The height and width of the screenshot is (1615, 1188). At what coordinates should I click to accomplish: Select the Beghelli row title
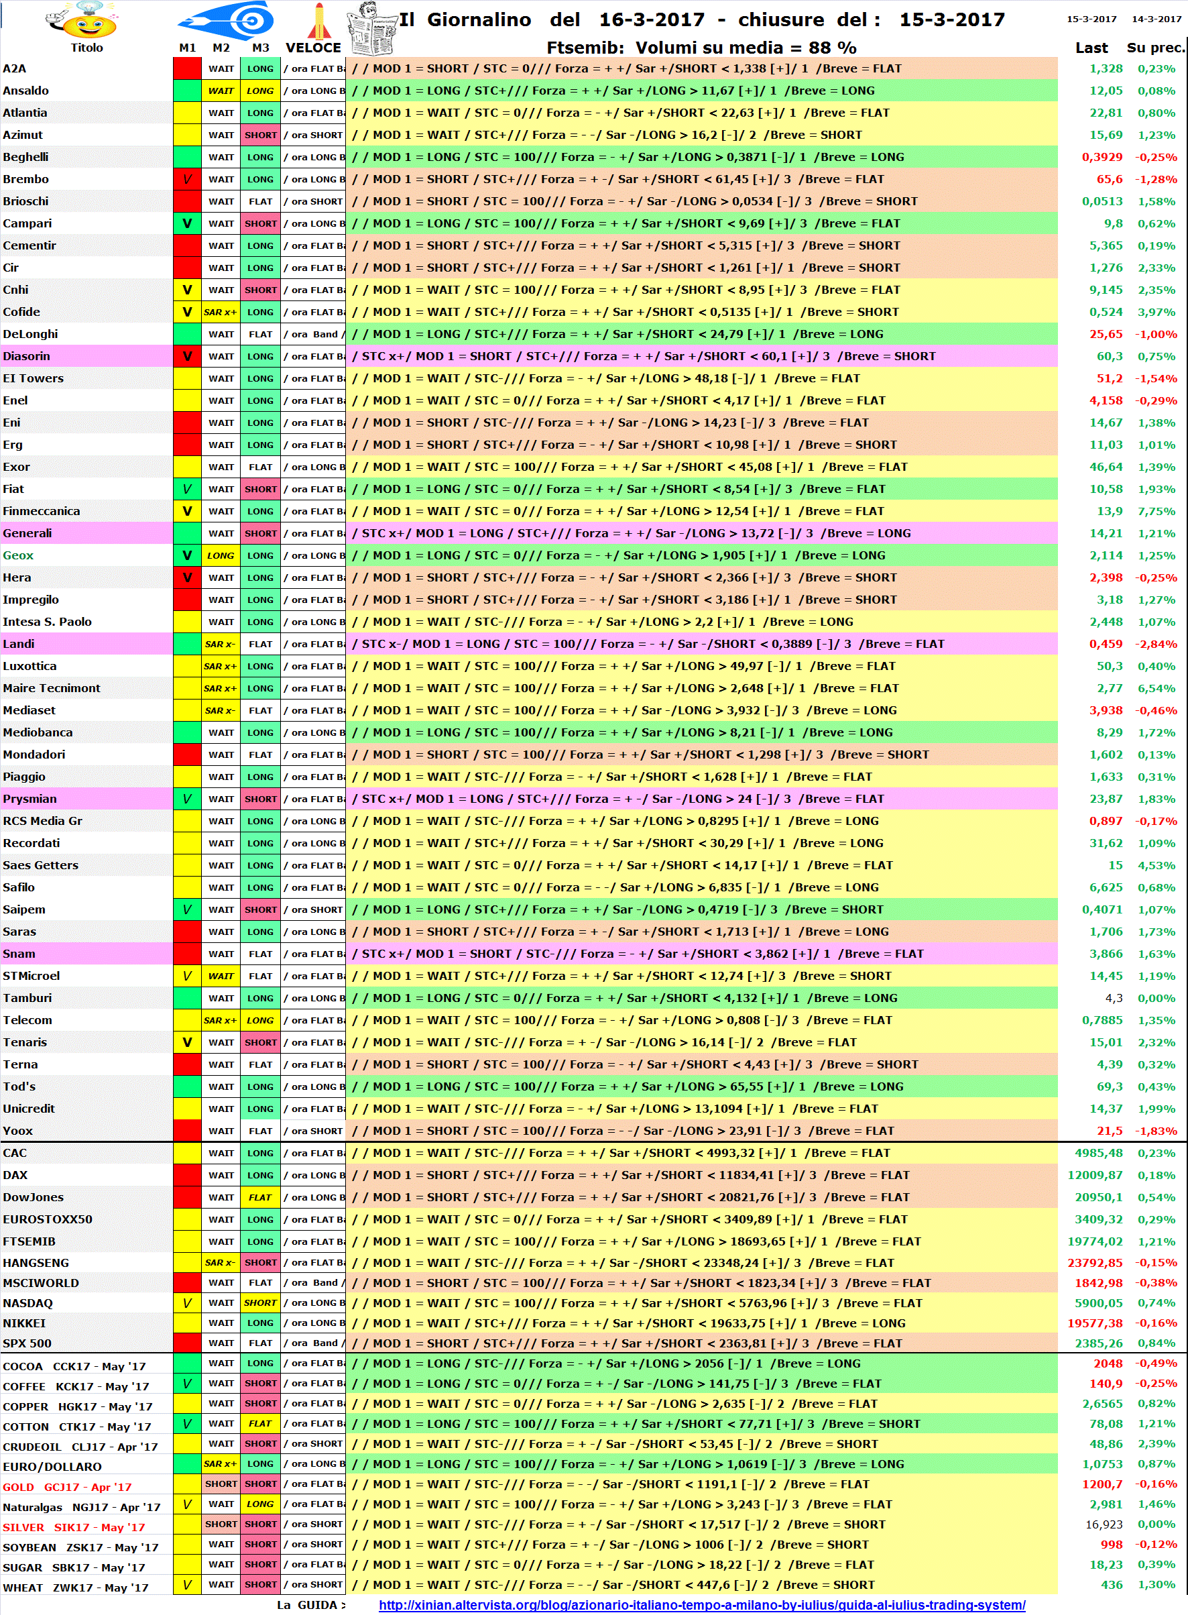tap(26, 157)
